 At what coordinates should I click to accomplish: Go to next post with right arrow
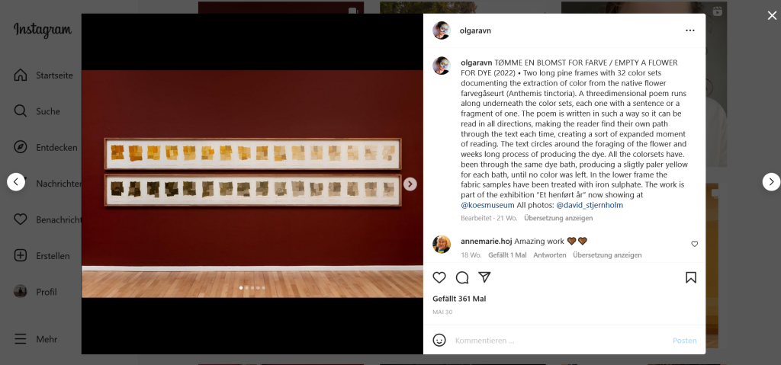771,182
